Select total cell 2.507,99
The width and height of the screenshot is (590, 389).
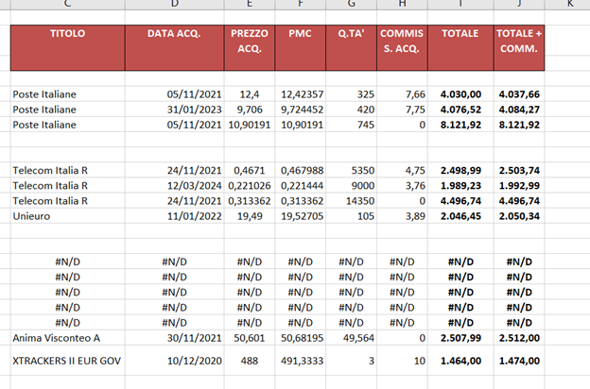tap(460, 338)
